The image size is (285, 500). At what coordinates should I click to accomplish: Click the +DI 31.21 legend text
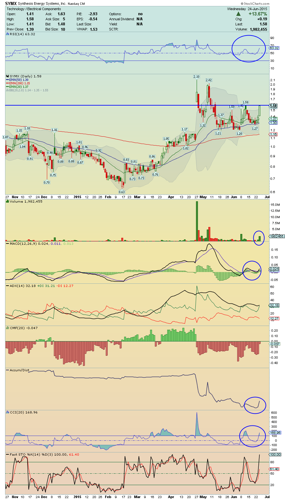pos(46,286)
